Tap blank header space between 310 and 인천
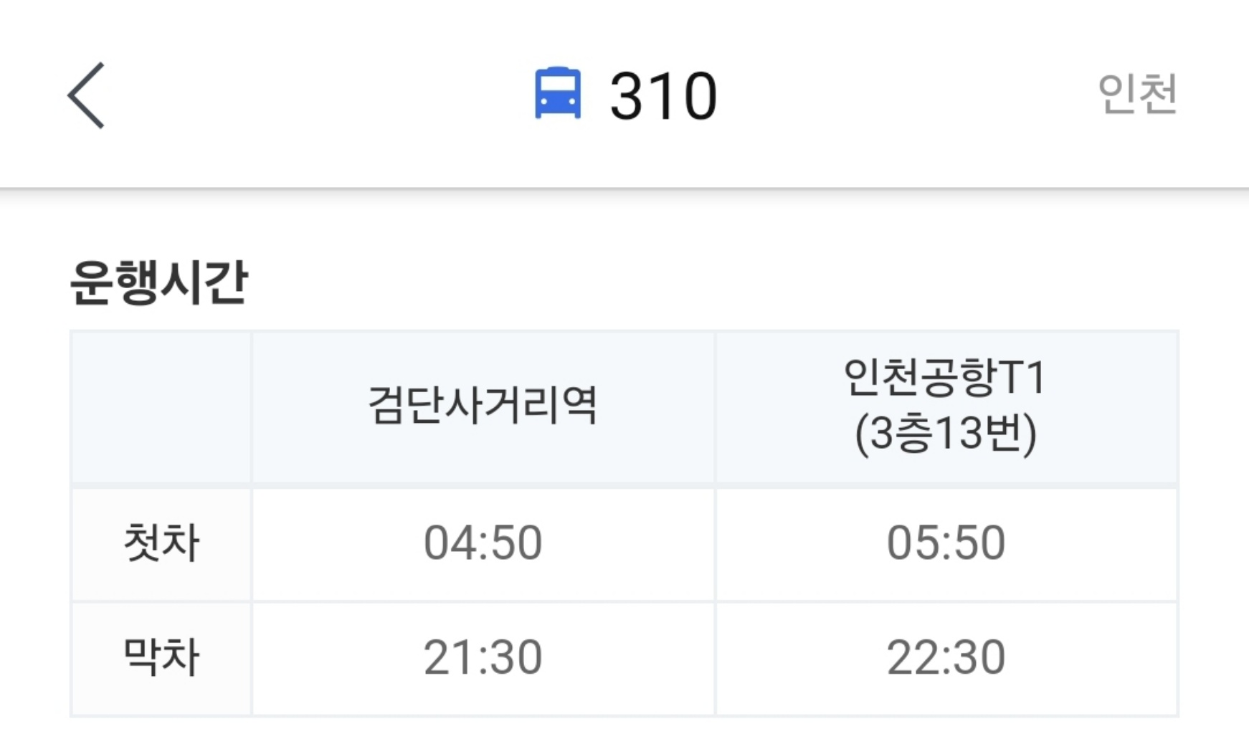Image resolution: width=1249 pixels, height=734 pixels. coord(903,95)
